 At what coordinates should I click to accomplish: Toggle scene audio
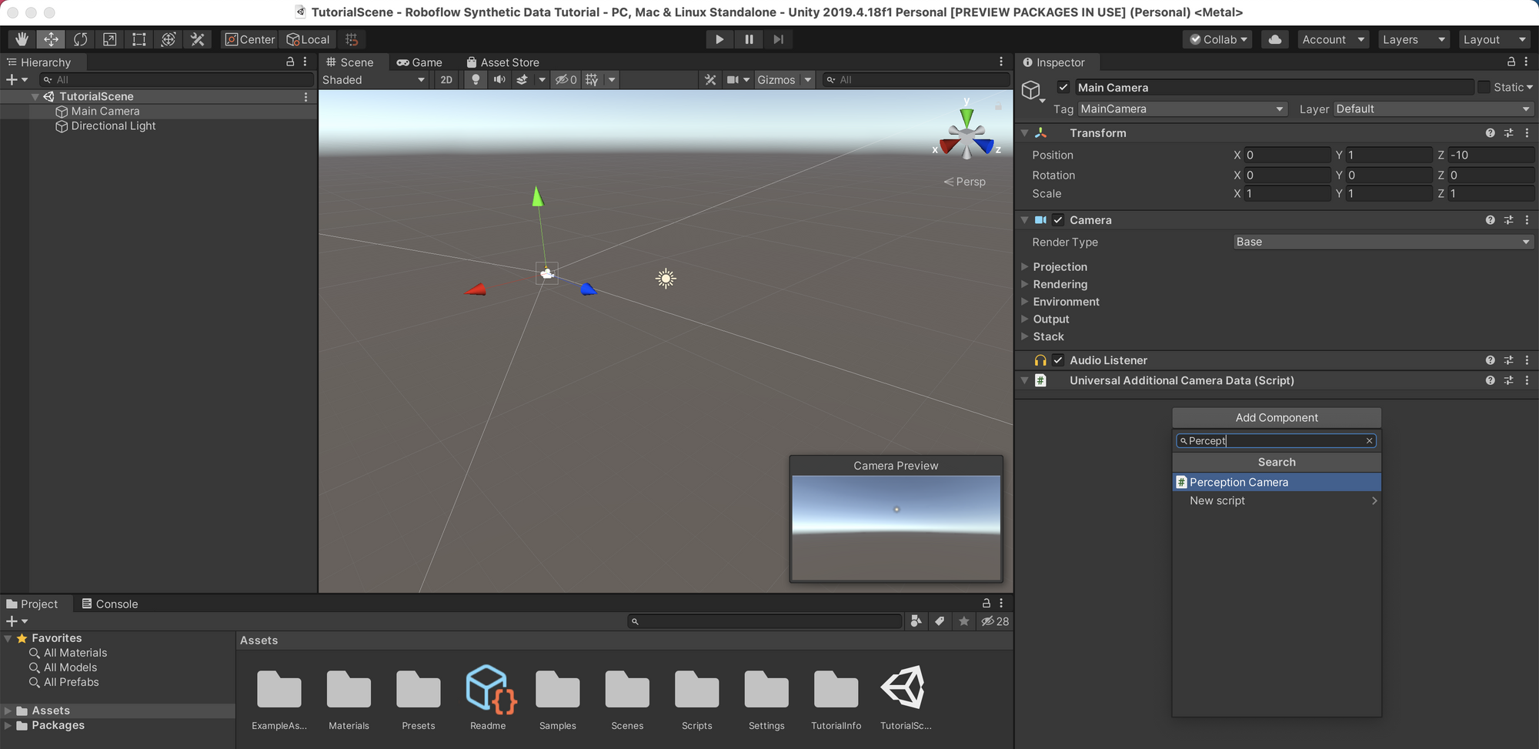click(499, 79)
